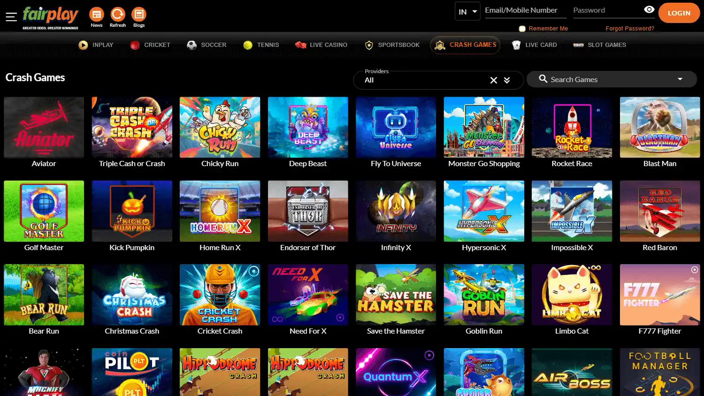Click the Crash Games heading text
Screen dimensions: 704x396
click(35, 77)
